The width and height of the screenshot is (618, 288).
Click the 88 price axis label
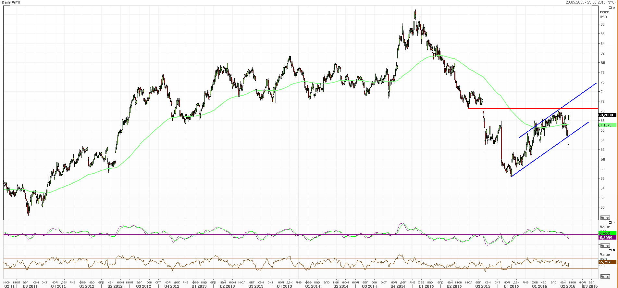(x=602, y=24)
